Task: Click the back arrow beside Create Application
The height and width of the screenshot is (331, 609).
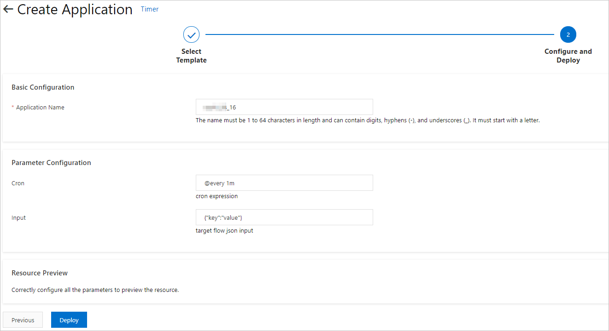Action: pos(8,9)
